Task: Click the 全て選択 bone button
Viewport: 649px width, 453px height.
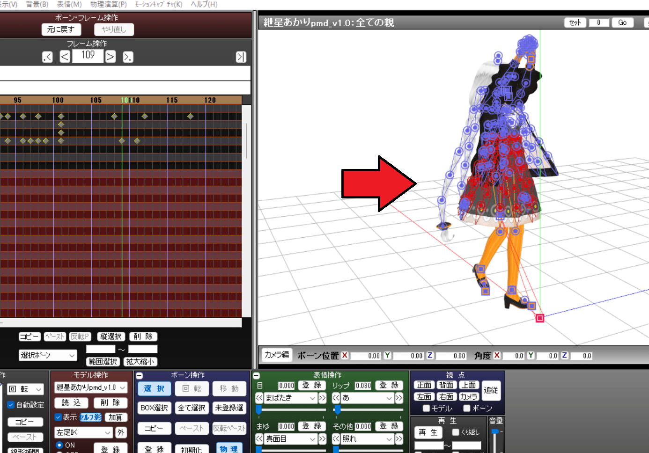Action: [192, 408]
